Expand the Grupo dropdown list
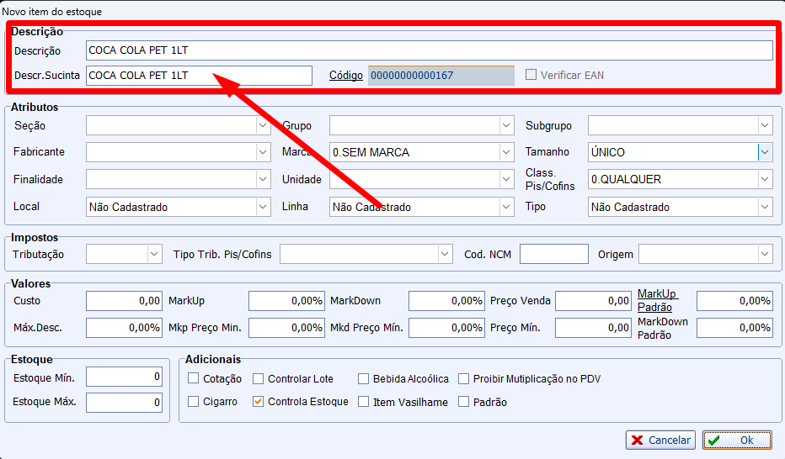The image size is (785, 459). pyautogui.click(x=506, y=125)
